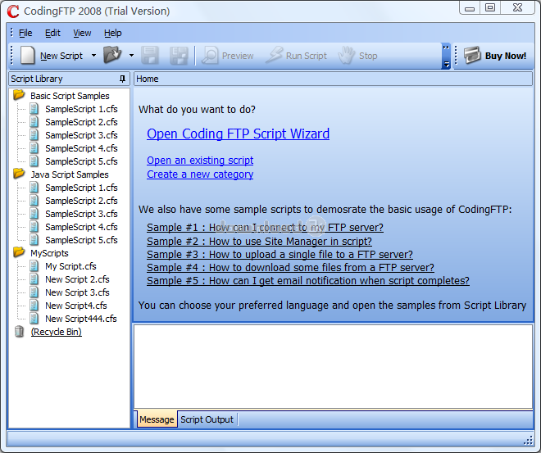
Task: Select Java Script Samples category label
Action: [70, 174]
